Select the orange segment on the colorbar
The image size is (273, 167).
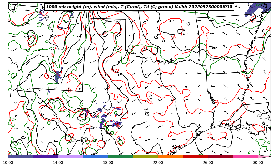(x=170, y=156)
